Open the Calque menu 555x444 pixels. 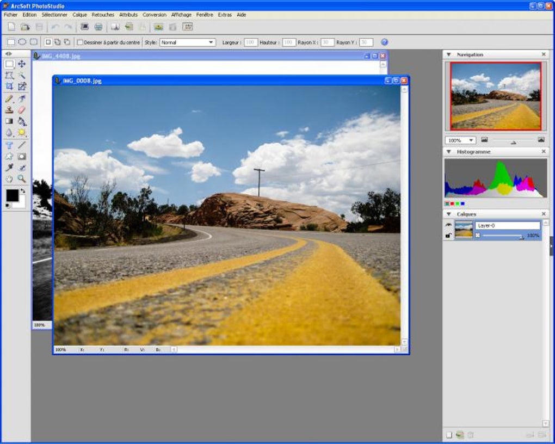pyautogui.click(x=79, y=15)
